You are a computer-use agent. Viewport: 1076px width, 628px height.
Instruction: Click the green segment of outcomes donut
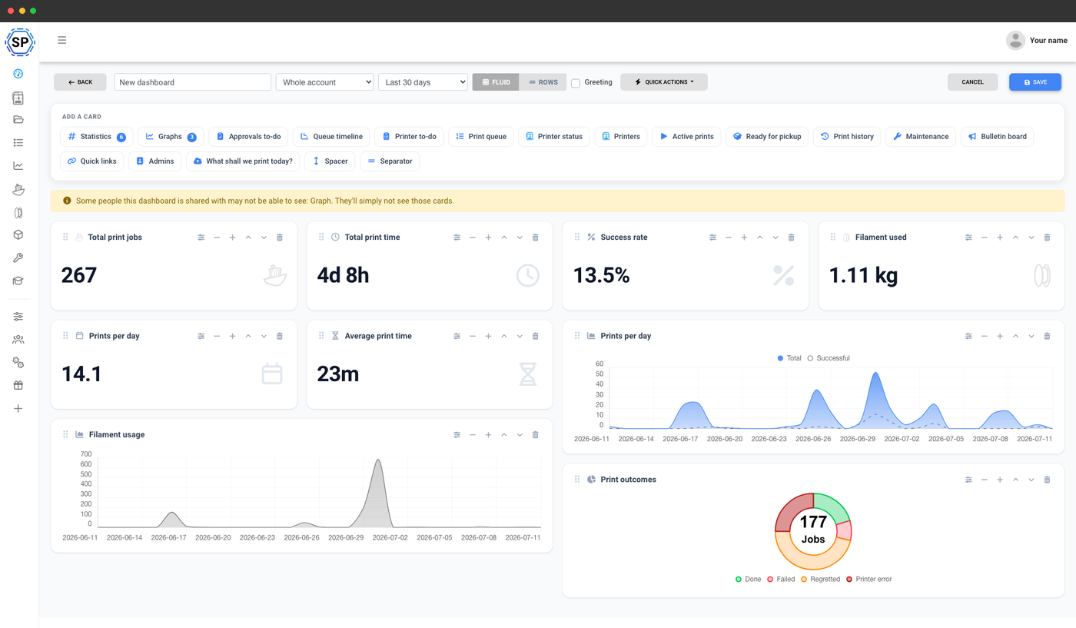(833, 509)
